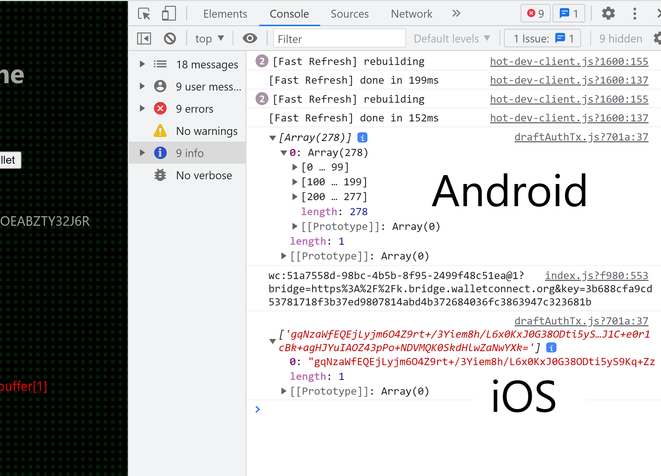Expand the 18 messages group
Screen dimensions: 661x476
click(142, 64)
